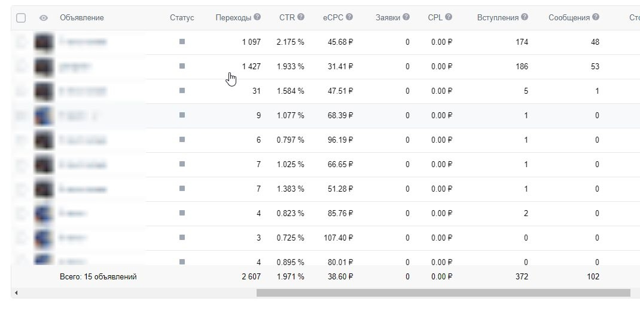The image size is (640, 314).
Task: Open help icon next to Переходы
Action: pos(257,17)
